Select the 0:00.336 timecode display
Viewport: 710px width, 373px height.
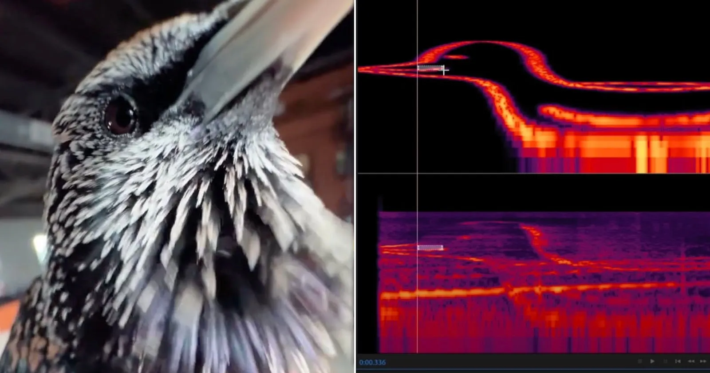(x=372, y=362)
